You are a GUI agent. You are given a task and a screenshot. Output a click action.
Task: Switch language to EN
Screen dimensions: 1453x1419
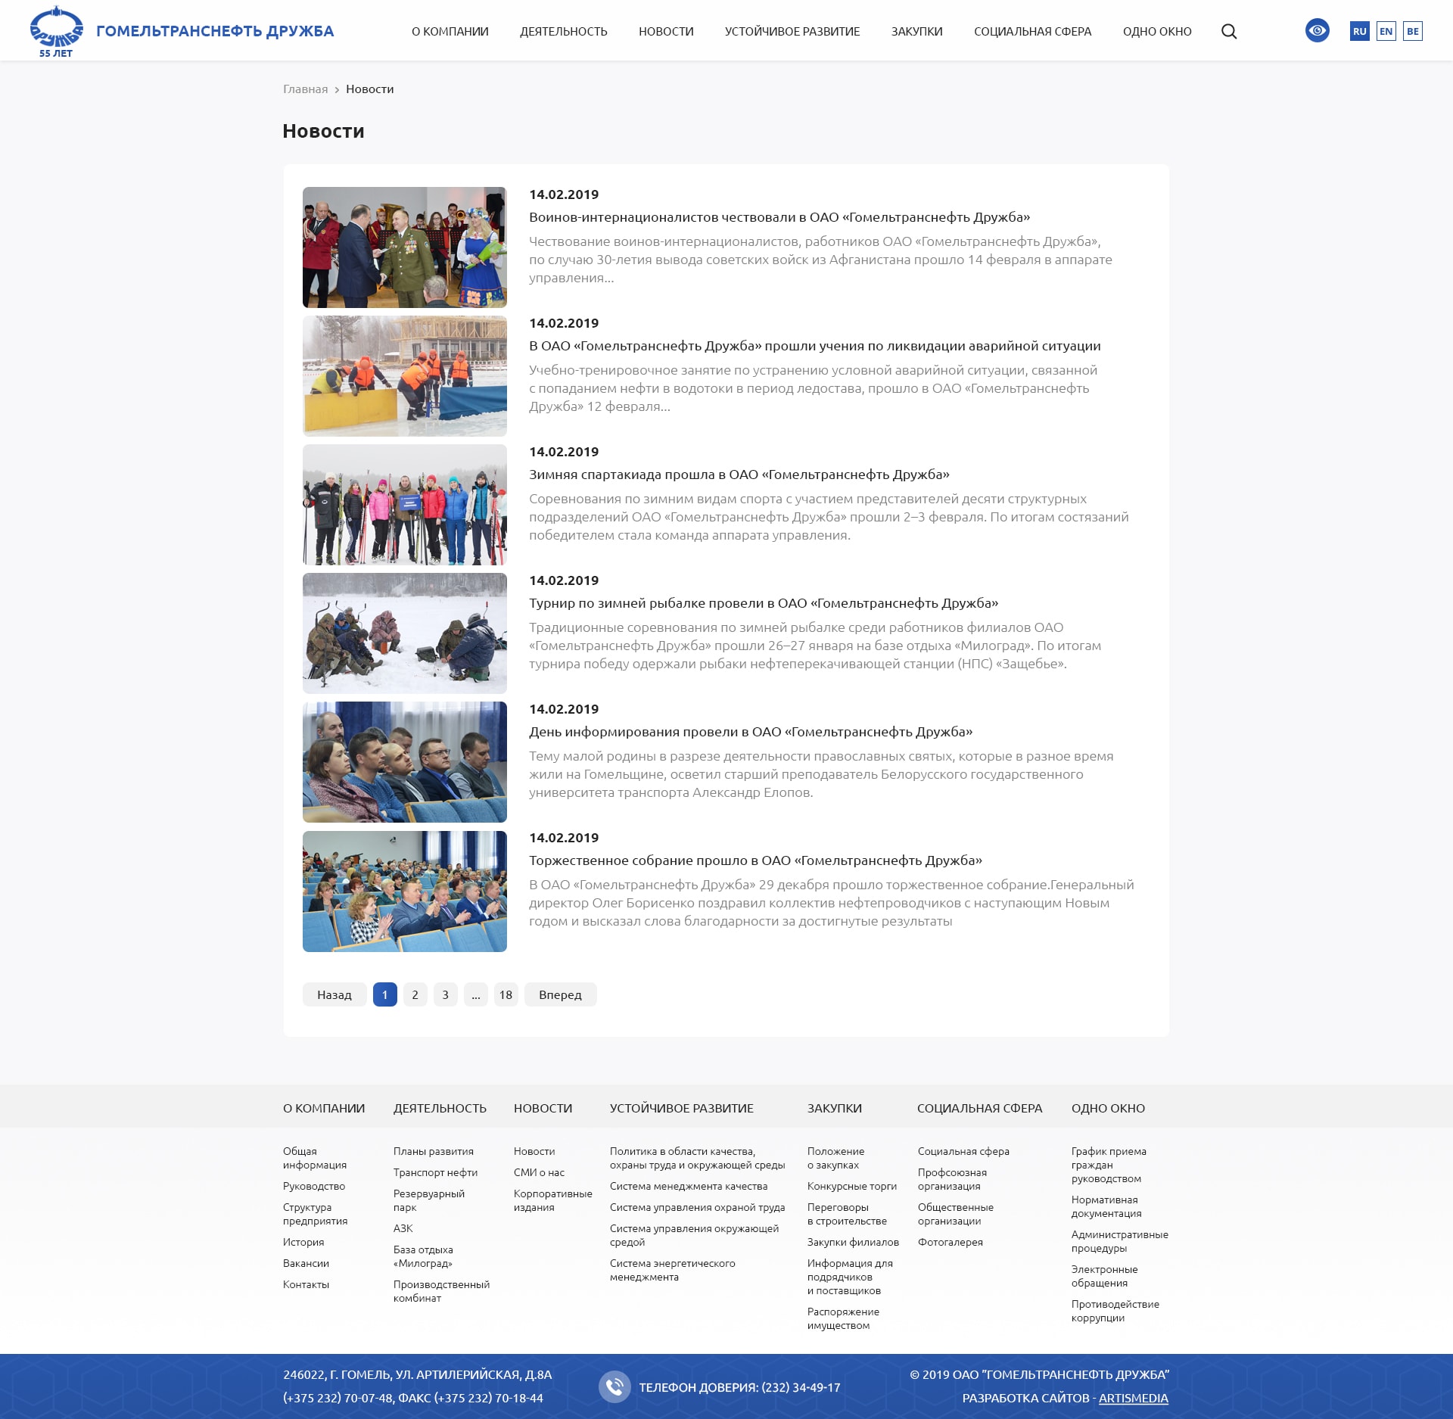tap(1386, 31)
